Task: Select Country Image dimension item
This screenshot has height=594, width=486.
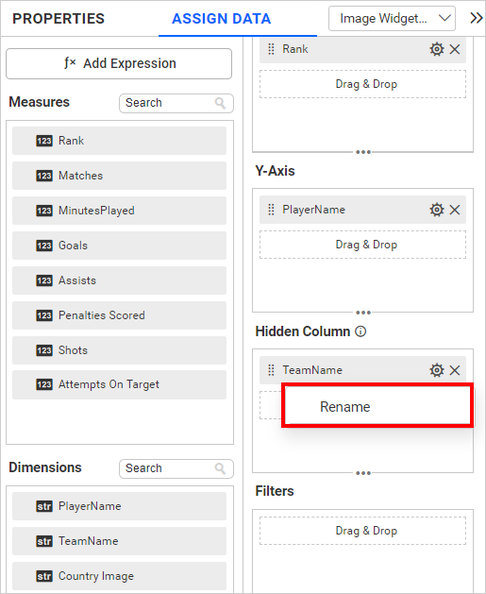Action: pos(119,576)
